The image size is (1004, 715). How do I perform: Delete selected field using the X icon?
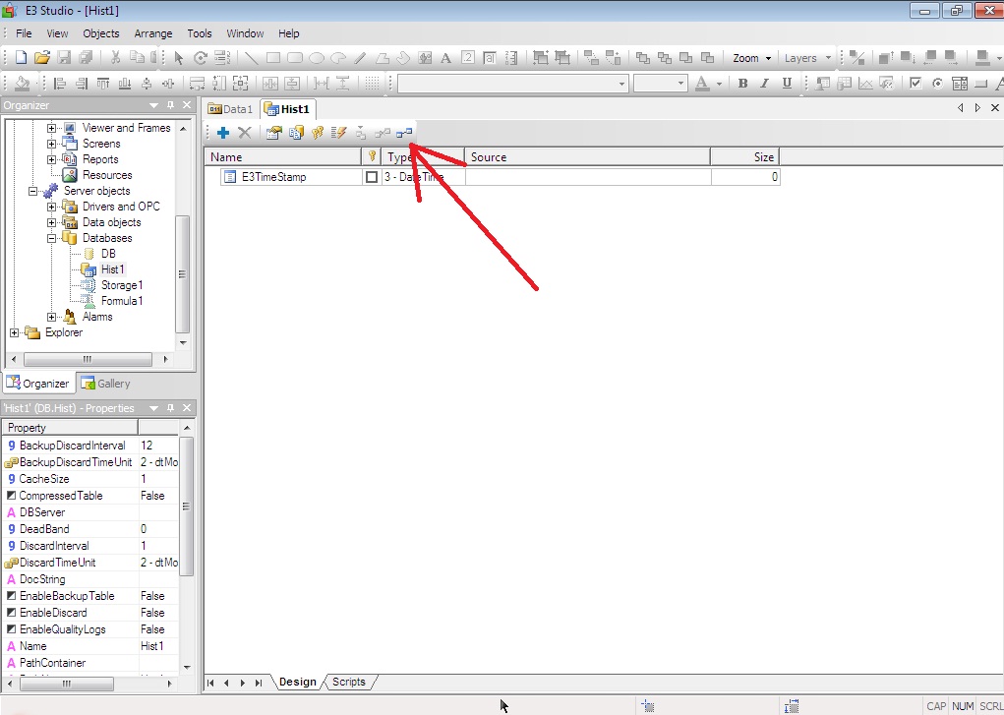tap(245, 132)
